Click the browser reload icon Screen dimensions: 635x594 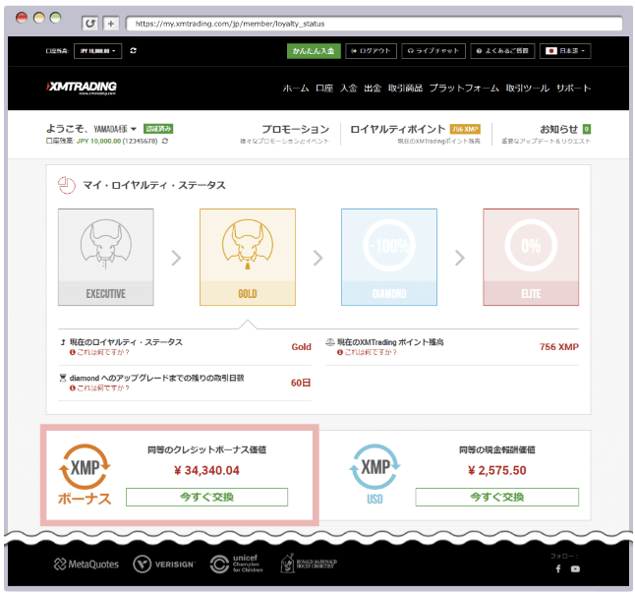point(89,23)
